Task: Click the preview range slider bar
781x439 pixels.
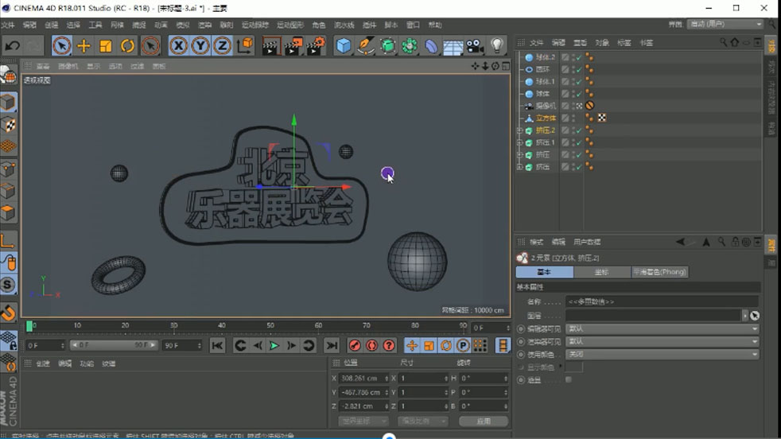Action: (114, 345)
